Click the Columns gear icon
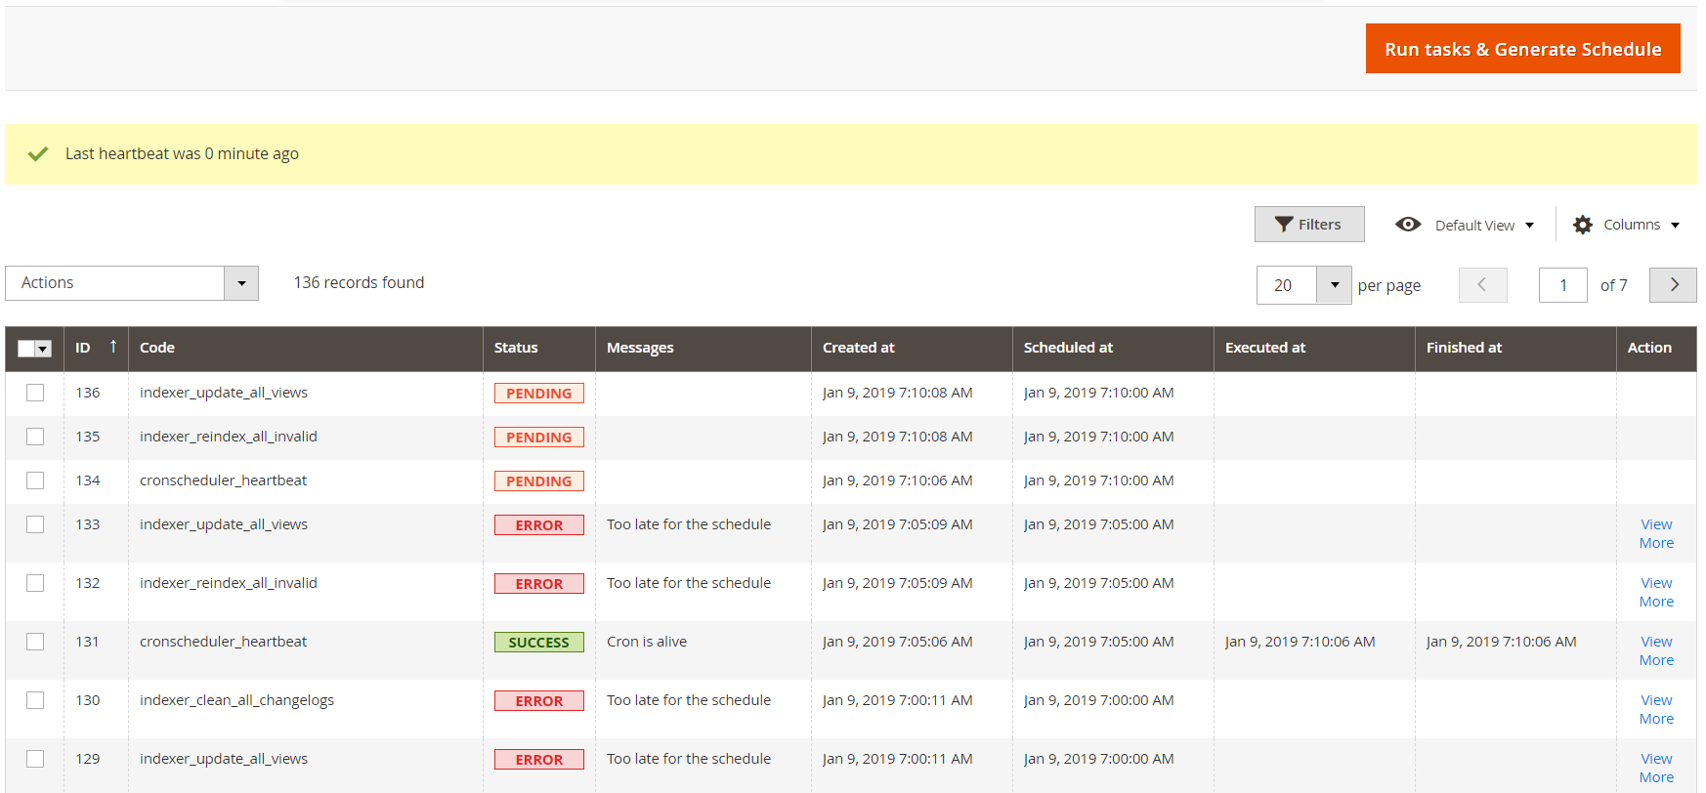 pyautogui.click(x=1583, y=225)
